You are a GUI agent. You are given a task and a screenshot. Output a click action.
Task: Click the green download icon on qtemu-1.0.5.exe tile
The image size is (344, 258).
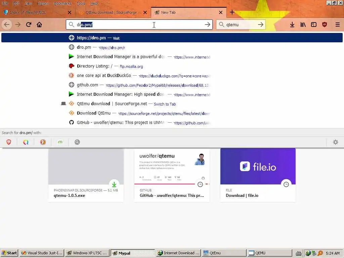114,184
